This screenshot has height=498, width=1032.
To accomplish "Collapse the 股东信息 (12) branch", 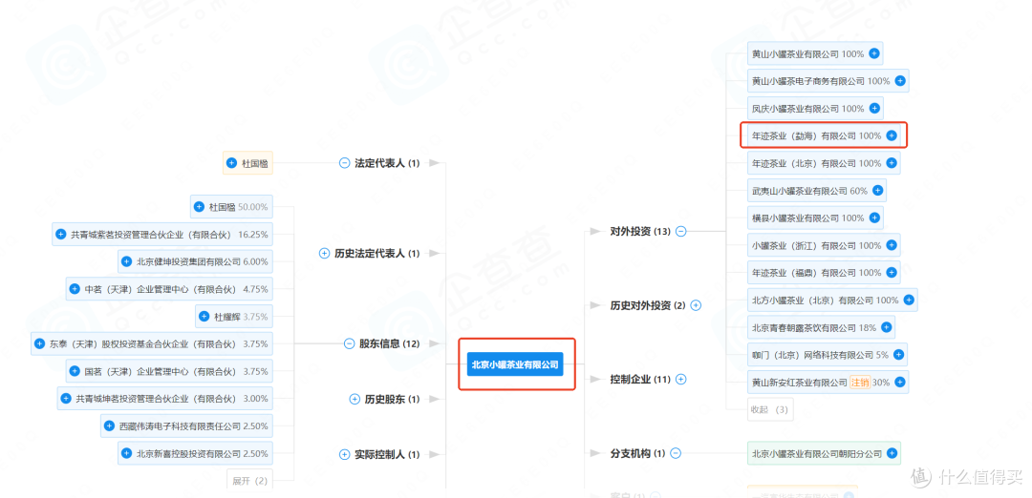I will click(350, 343).
